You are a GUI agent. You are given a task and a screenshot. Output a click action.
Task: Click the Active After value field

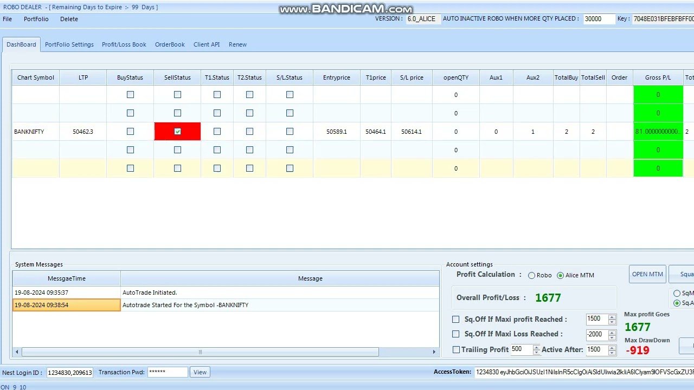click(597, 349)
